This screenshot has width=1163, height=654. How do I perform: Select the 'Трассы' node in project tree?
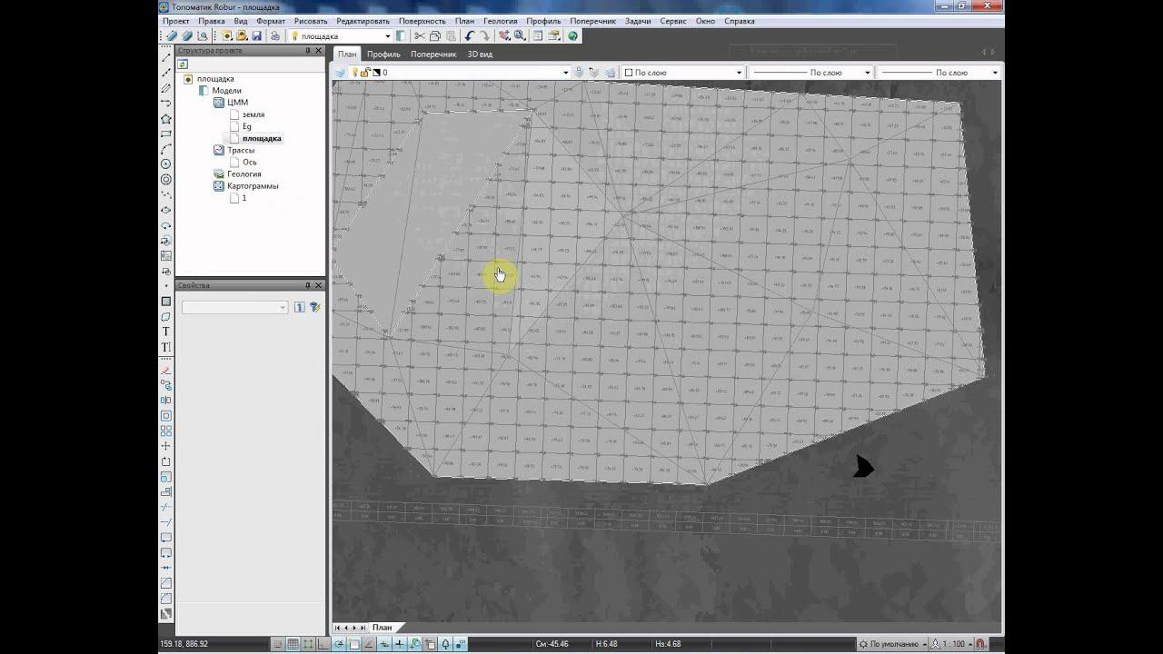coord(241,150)
